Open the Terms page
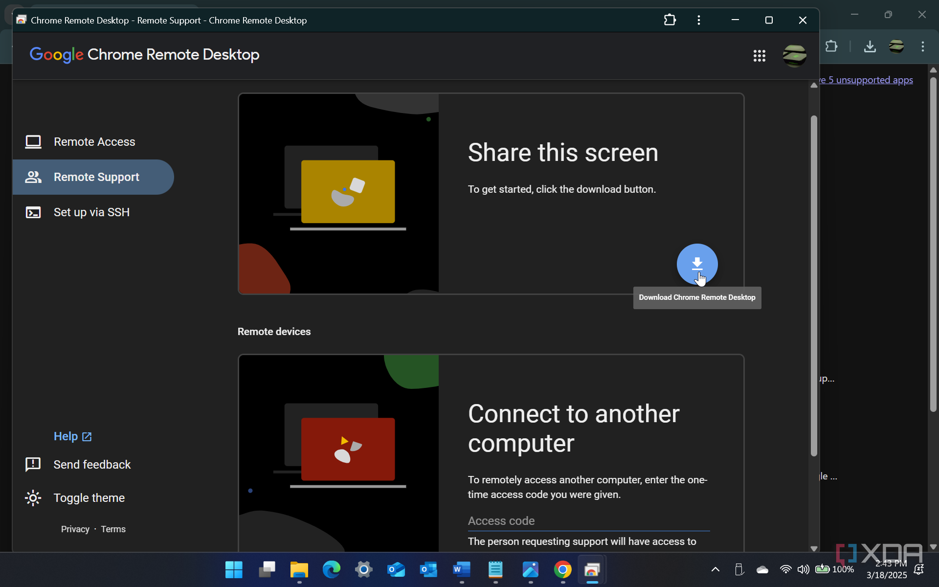This screenshot has height=587, width=939. 112,529
